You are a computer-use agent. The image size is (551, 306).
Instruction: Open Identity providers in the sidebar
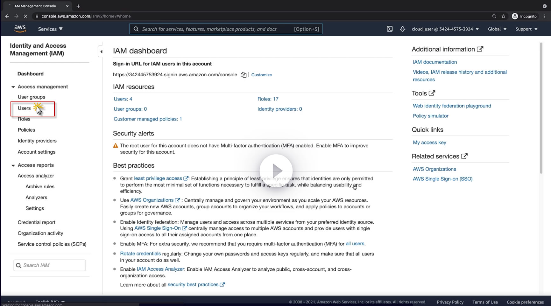coord(37,141)
